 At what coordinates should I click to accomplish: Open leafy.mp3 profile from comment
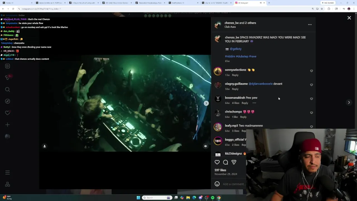[x=231, y=126]
